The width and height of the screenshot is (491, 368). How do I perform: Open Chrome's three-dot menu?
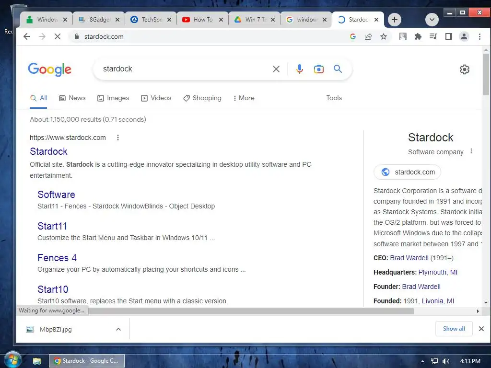(x=479, y=36)
